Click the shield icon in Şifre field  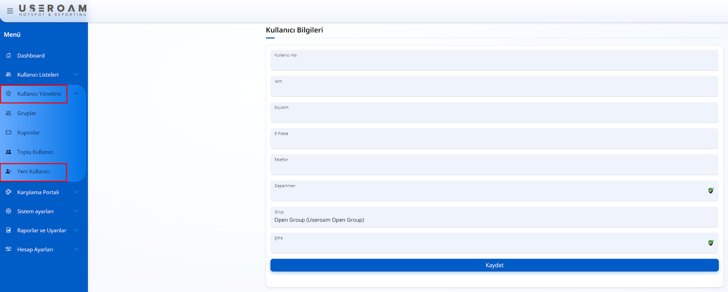(x=711, y=243)
